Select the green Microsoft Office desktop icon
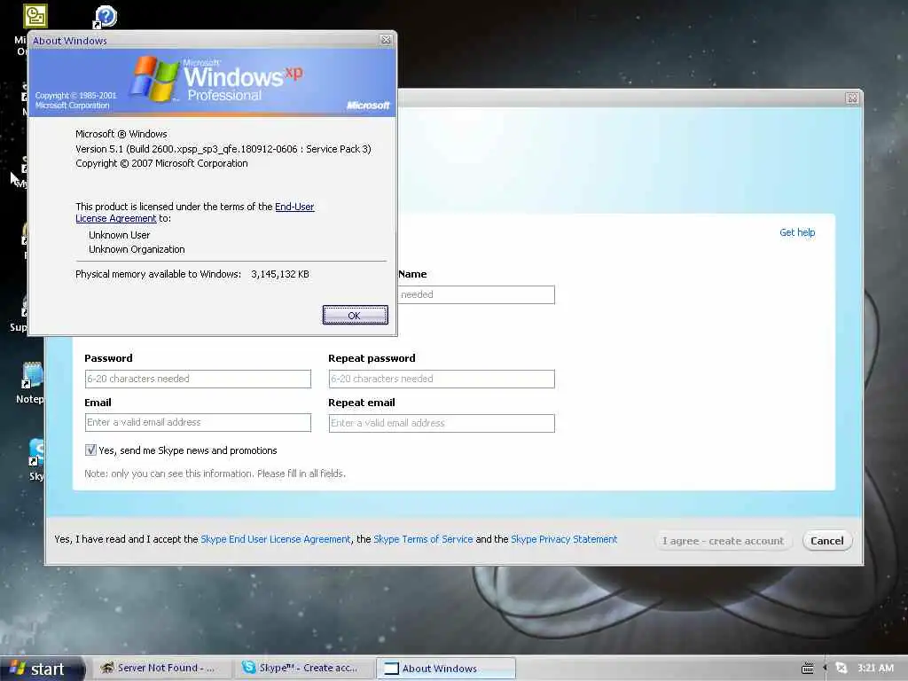 pyautogui.click(x=35, y=16)
